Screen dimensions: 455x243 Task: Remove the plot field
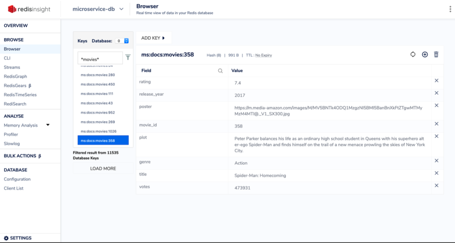pos(436,136)
